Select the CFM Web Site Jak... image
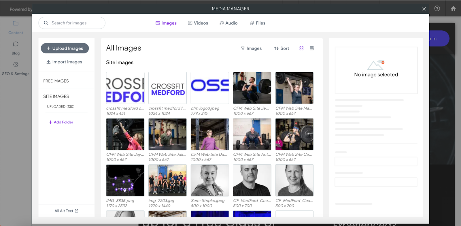This screenshot has width=461, height=226. click(168, 134)
